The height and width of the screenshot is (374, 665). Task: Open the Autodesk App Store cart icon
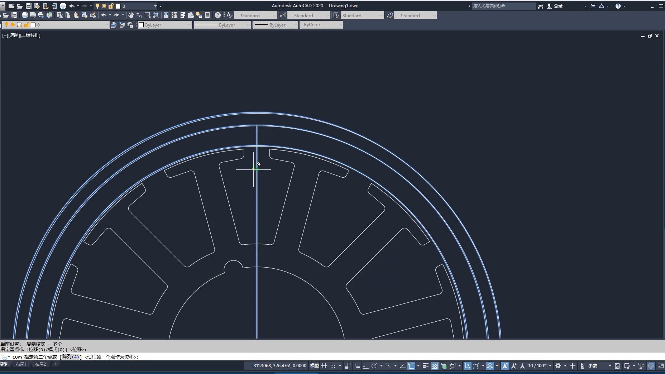pyautogui.click(x=593, y=6)
